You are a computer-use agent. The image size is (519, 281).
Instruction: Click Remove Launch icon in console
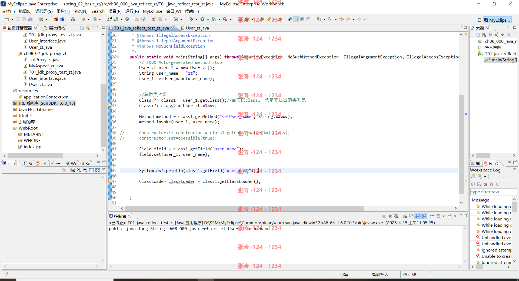coord(390,216)
